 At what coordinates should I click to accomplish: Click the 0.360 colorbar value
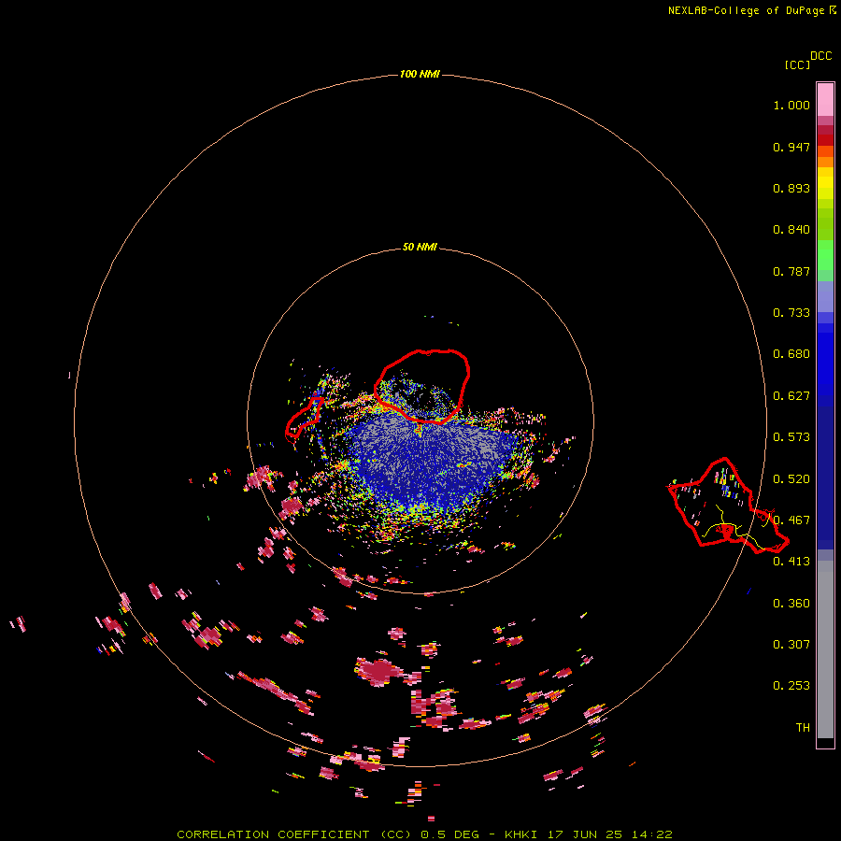(791, 604)
